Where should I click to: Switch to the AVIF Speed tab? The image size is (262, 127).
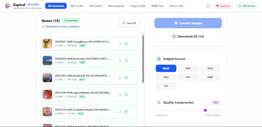tap(95, 6)
